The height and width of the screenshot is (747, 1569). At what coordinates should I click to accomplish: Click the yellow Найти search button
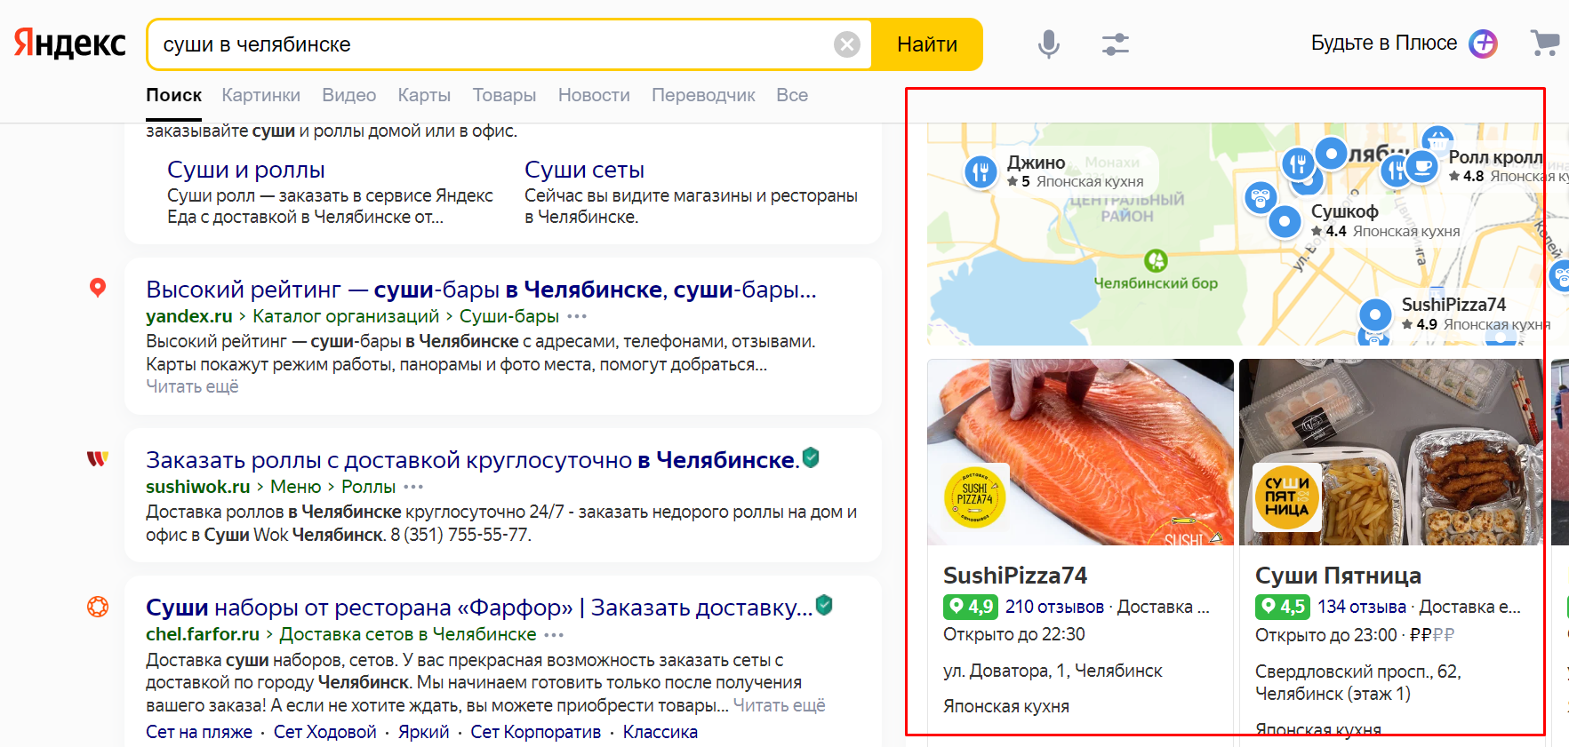tap(927, 44)
